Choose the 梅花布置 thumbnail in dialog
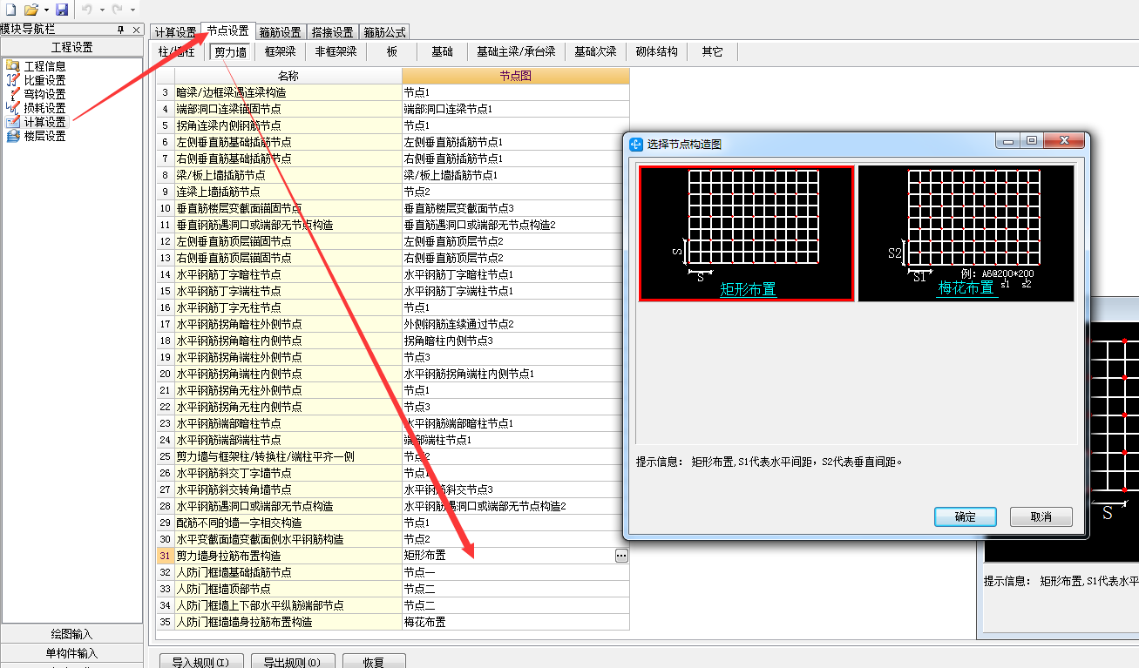Image resolution: width=1139 pixels, height=668 pixels. coord(966,233)
